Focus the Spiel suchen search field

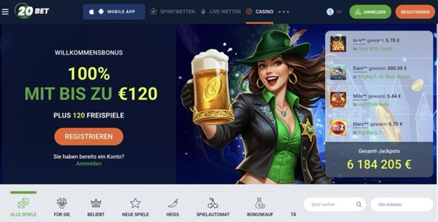point(335,205)
